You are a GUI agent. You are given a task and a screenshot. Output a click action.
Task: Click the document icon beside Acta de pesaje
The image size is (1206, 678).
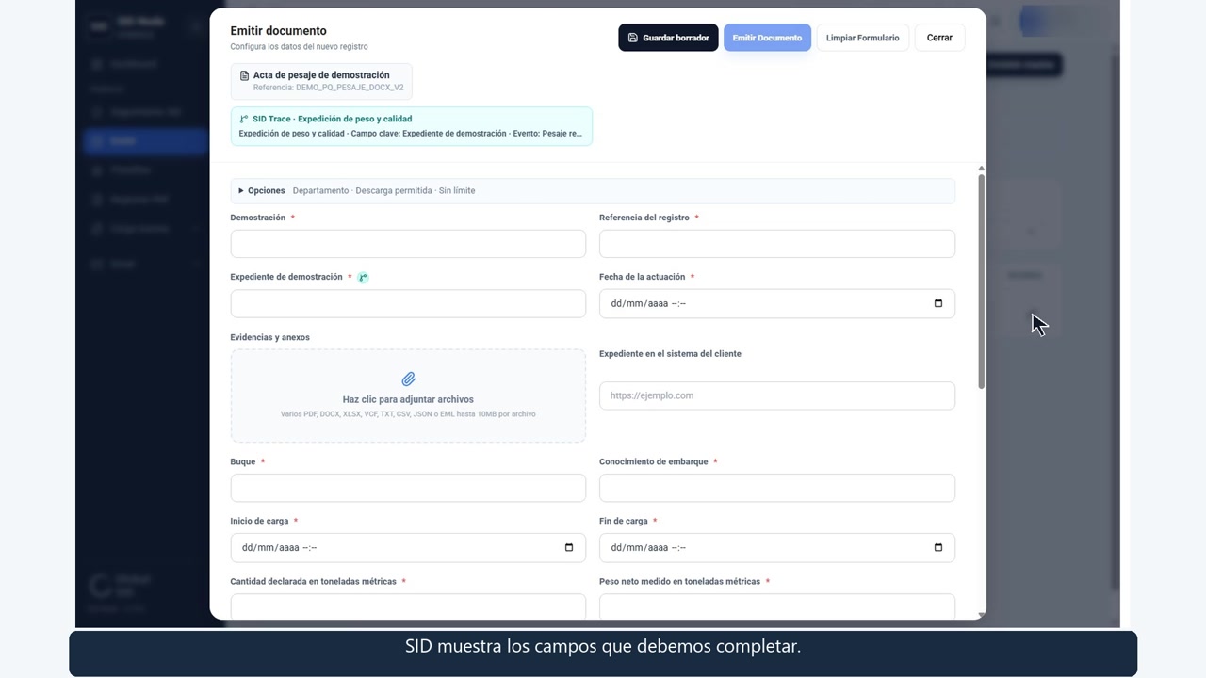tap(245, 75)
